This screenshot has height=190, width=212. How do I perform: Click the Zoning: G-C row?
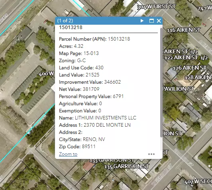coord(73,61)
